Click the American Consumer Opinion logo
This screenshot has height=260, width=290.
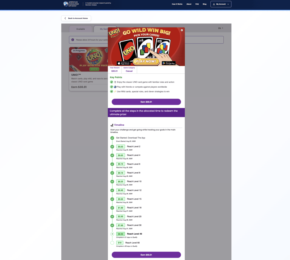[x=71, y=4]
